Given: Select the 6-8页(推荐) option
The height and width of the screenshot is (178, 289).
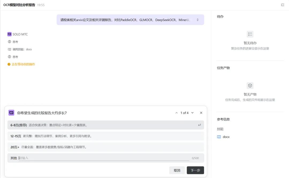Looking at the screenshot, I should 106,125.
